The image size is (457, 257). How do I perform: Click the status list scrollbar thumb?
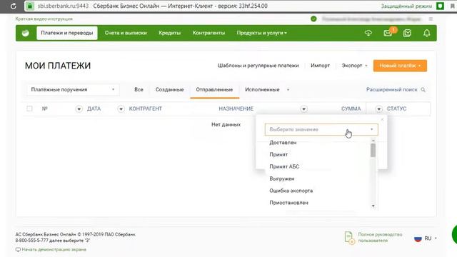coord(373,151)
